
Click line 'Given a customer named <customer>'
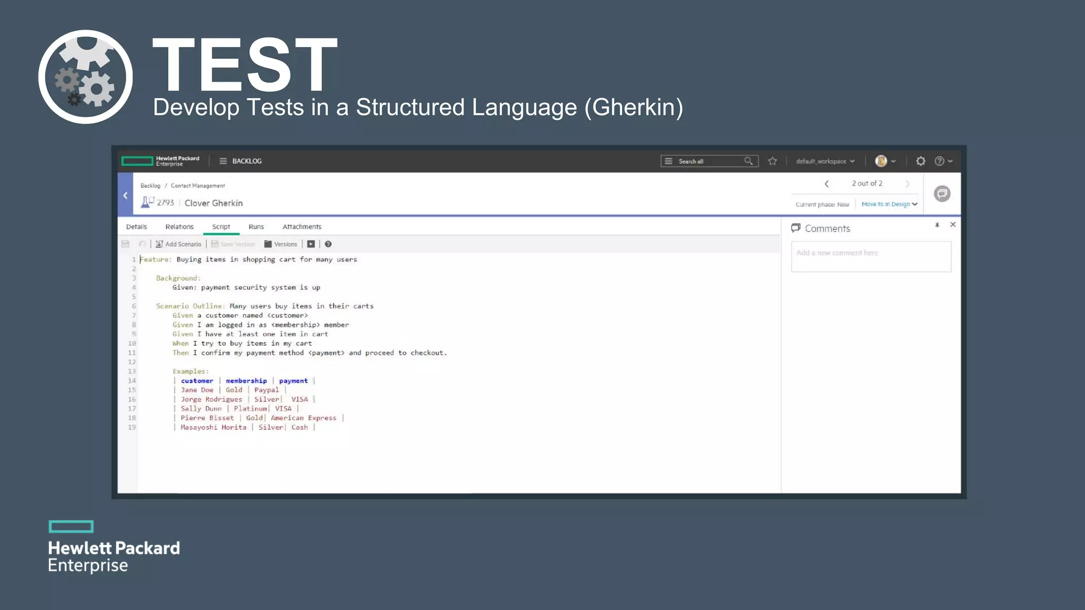pyautogui.click(x=240, y=316)
